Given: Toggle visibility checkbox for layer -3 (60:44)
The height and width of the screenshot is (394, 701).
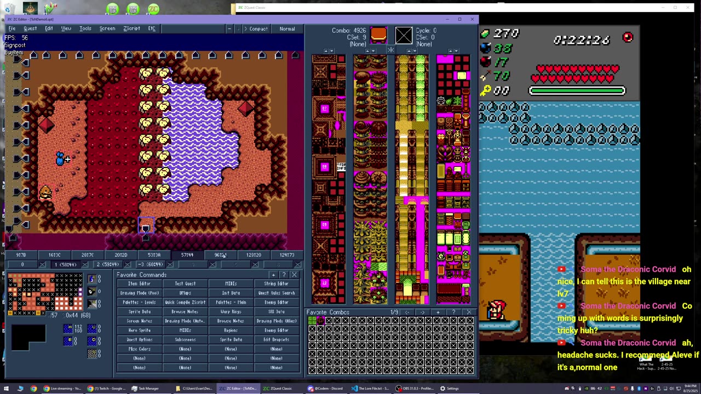Looking at the screenshot, I should pos(170,264).
